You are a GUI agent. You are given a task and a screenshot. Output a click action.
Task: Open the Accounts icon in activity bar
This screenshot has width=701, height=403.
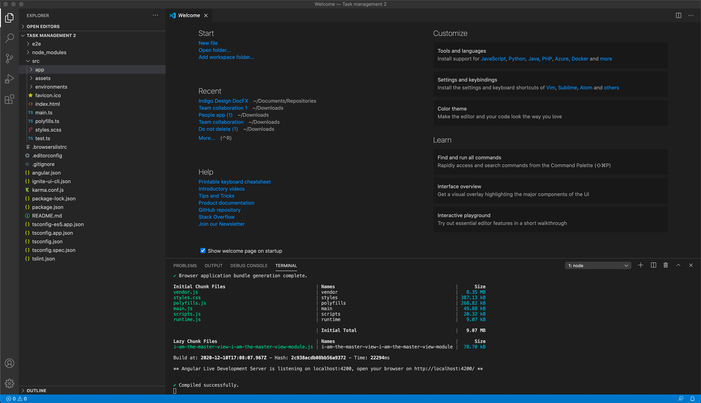(9, 363)
